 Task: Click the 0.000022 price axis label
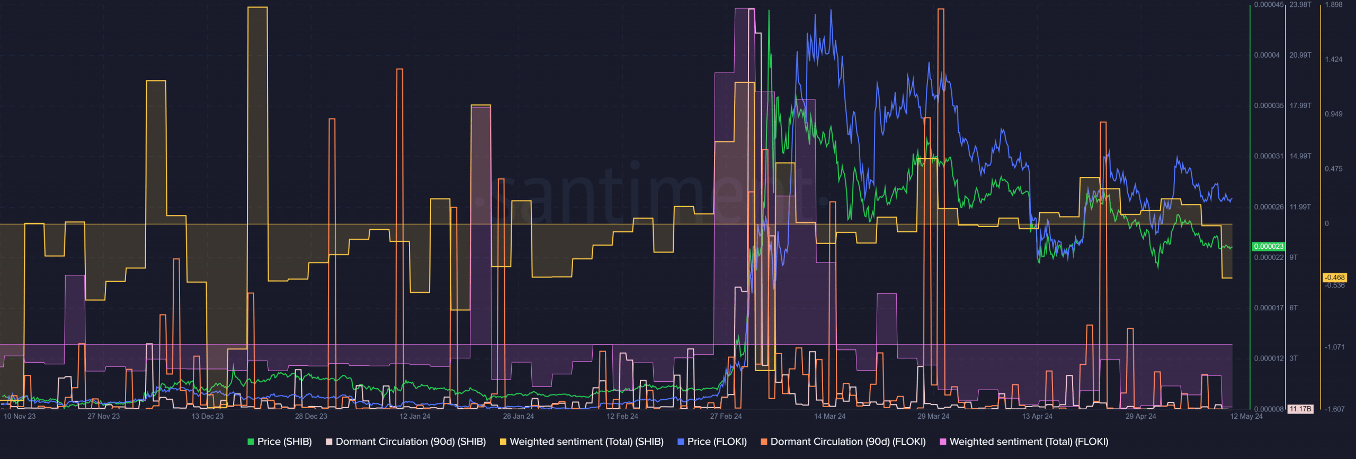pyautogui.click(x=1269, y=258)
